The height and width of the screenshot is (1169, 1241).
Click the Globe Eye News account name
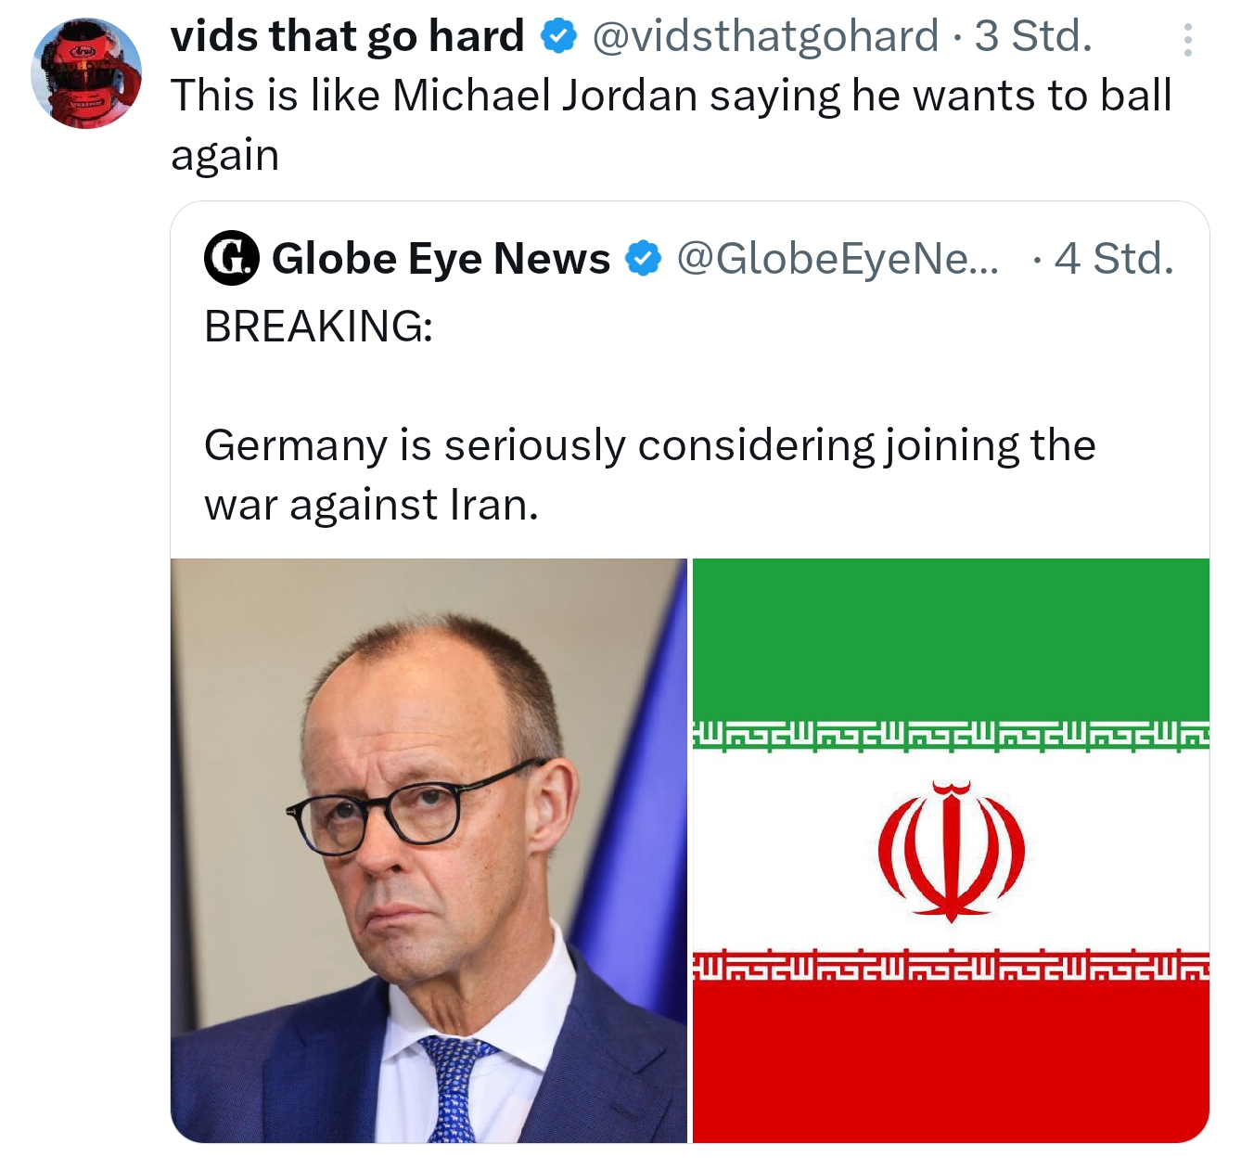(x=441, y=259)
